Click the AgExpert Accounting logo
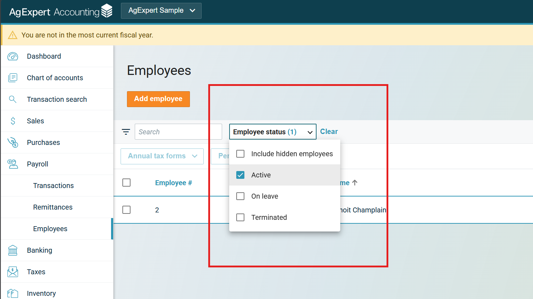533x299 pixels. point(61,11)
